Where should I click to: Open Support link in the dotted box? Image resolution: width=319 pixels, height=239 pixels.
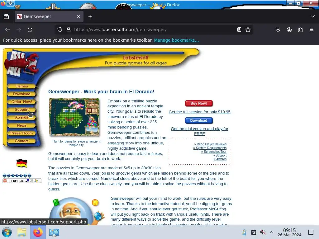[x=220, y=156]
